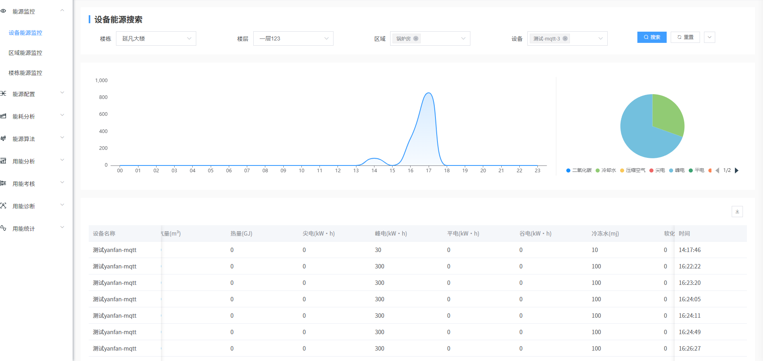Click the 尖电(kW·h) column header
Image resolution: width=763 pixels, height=361 pixels.
[x=319, y=234]
